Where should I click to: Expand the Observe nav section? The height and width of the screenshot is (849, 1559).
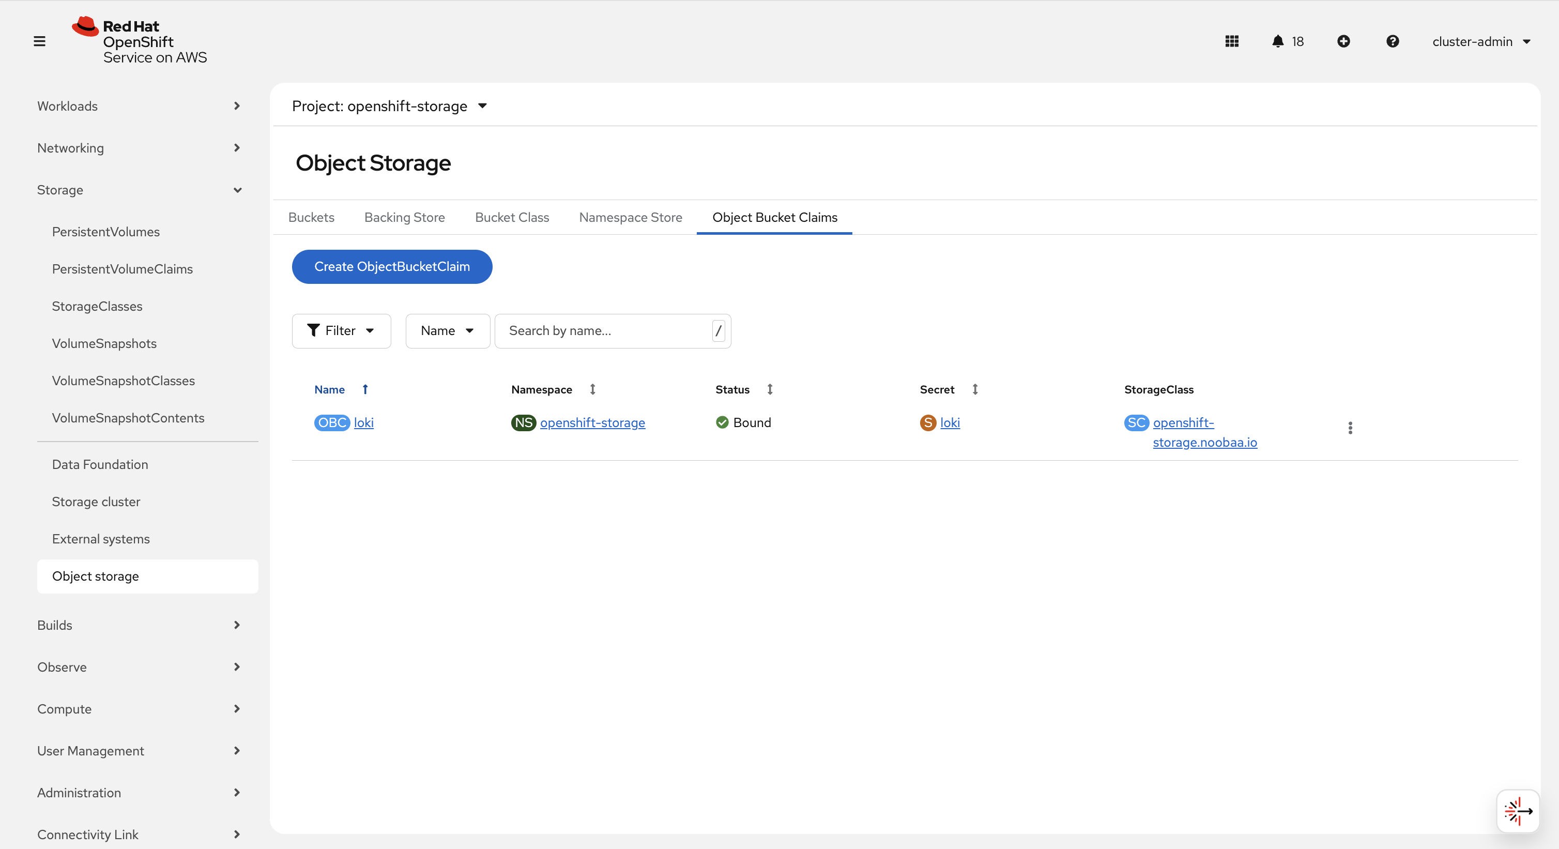139,666
